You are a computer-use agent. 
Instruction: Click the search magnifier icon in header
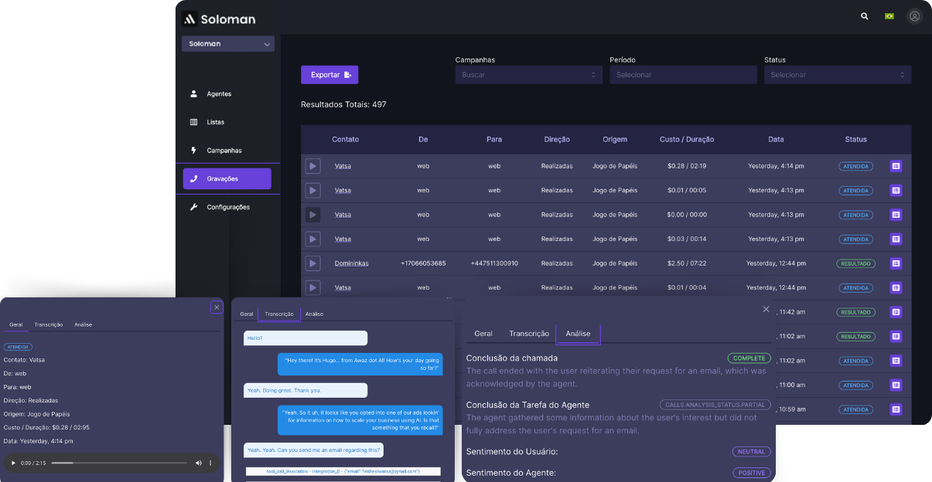click(x=864, y=16)
